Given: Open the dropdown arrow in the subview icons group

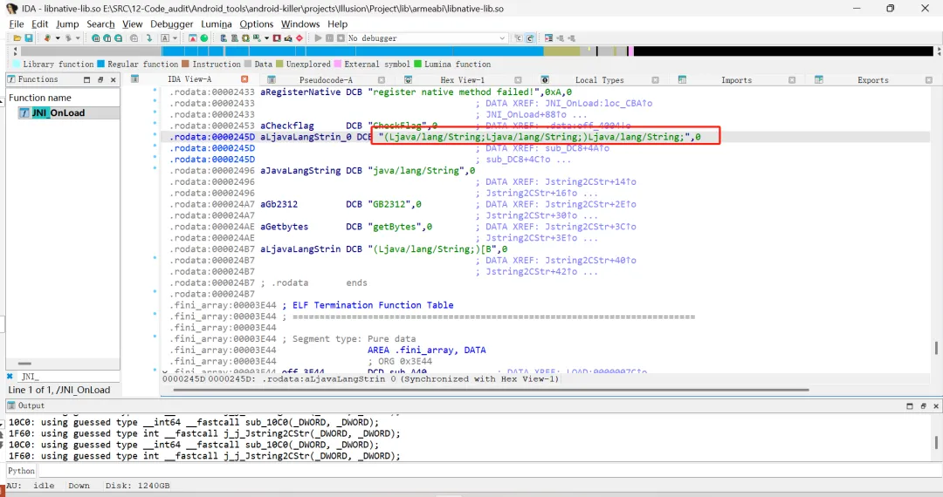Looking at the screenshot, I should click(x=266, y=37).
